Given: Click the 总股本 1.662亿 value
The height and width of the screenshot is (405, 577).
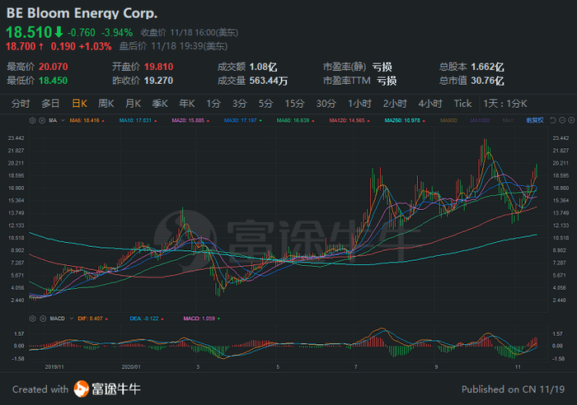Looking at the screenshot, I should tap(487, 67).
